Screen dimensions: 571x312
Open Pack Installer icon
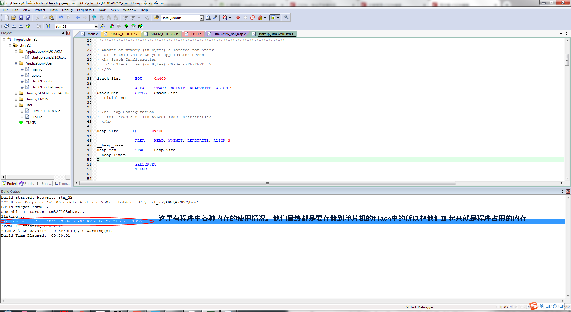click(x=141, y=26)
